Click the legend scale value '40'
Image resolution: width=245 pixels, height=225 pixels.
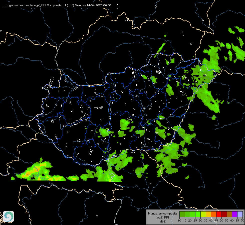point(211,220)
